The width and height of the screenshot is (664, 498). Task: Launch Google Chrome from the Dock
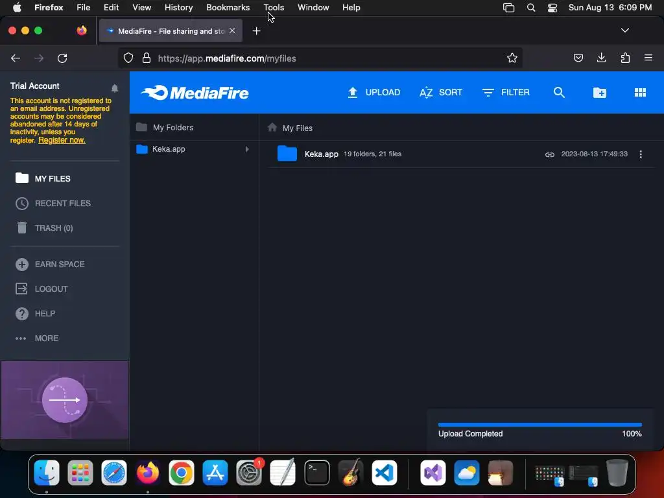182,473
